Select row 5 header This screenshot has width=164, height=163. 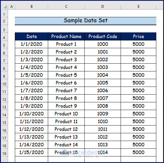coord(4,44)
